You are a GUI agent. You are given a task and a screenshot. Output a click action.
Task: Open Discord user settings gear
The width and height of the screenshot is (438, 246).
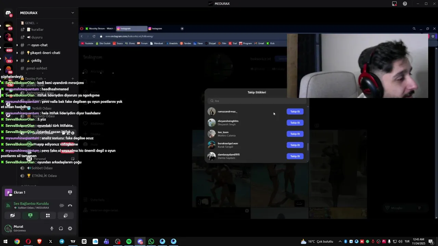[x=70, y=229]
